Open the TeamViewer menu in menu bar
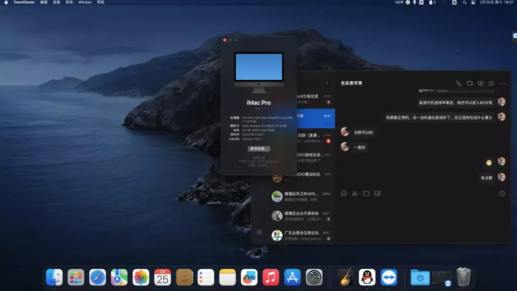The width and height of the screenshot is (517, 291). tap(24, 3)
